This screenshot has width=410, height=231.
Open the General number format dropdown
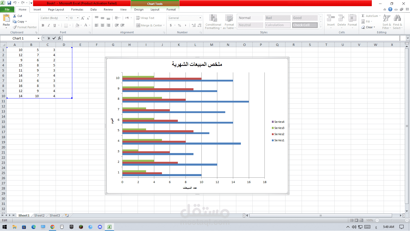tap(200, 18)
